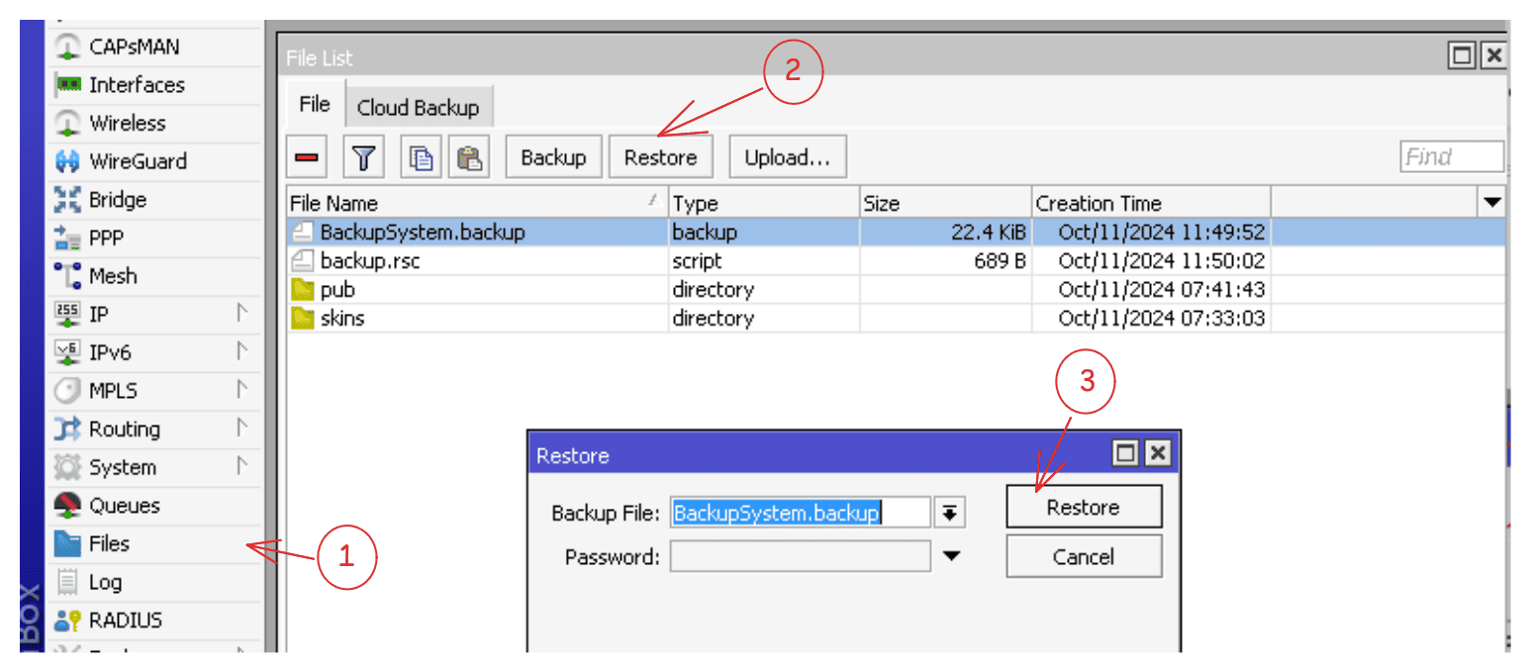This screenshot has width=1530, height=672.
Task: Switch to the Cloud Backup tab
Action: click(x=418, y=108)
